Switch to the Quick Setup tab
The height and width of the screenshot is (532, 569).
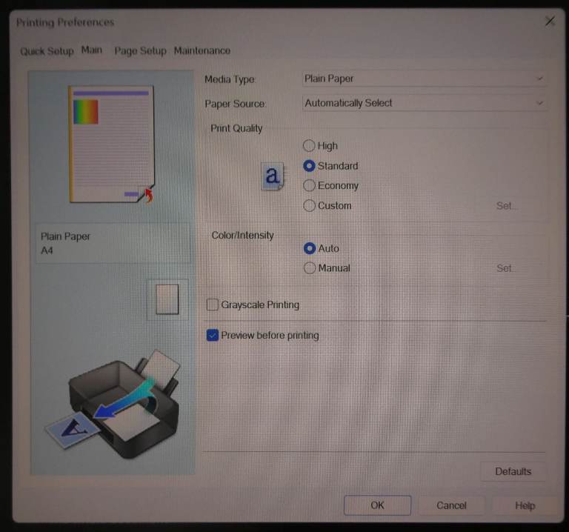47,51
